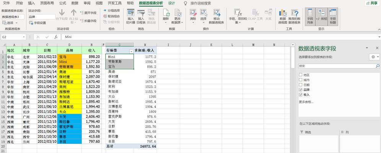Toggle the 字段标题 field headers button
Screen dimensions: 381x153
[x=333, y=16]
